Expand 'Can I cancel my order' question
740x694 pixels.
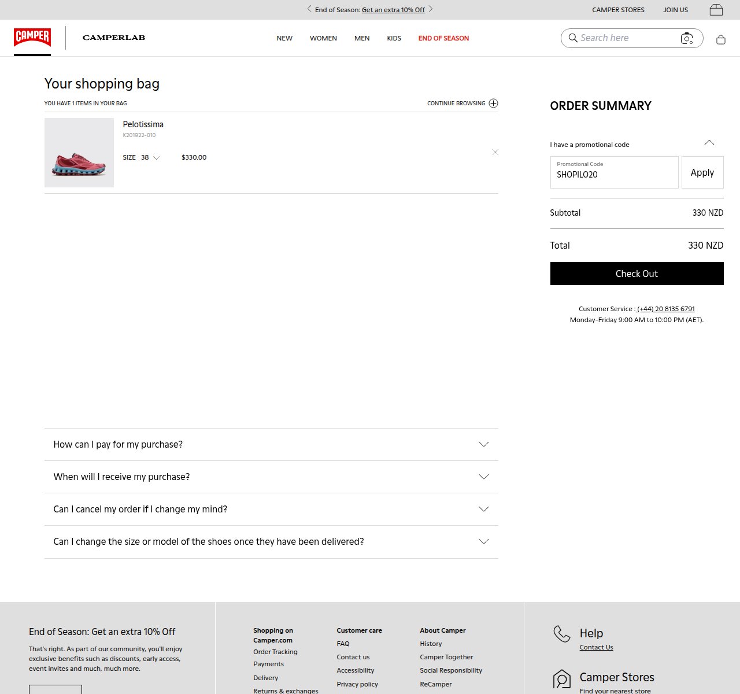[271, 509]
